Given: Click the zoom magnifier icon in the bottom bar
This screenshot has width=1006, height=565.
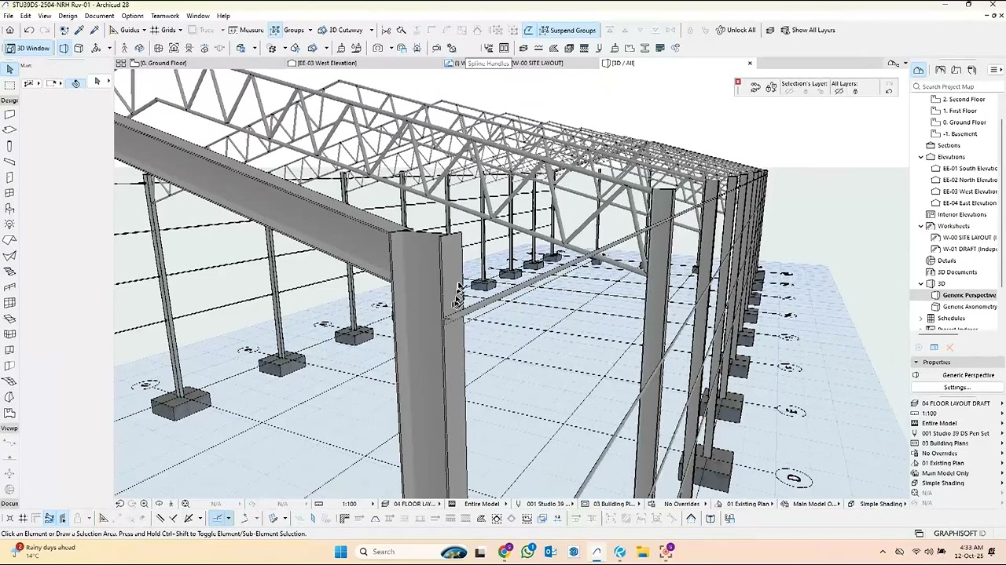Looking at the screenshot, I should (144, 504).
